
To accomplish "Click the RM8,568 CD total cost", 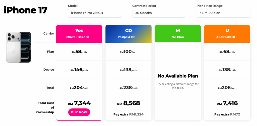I will point(128,103).
